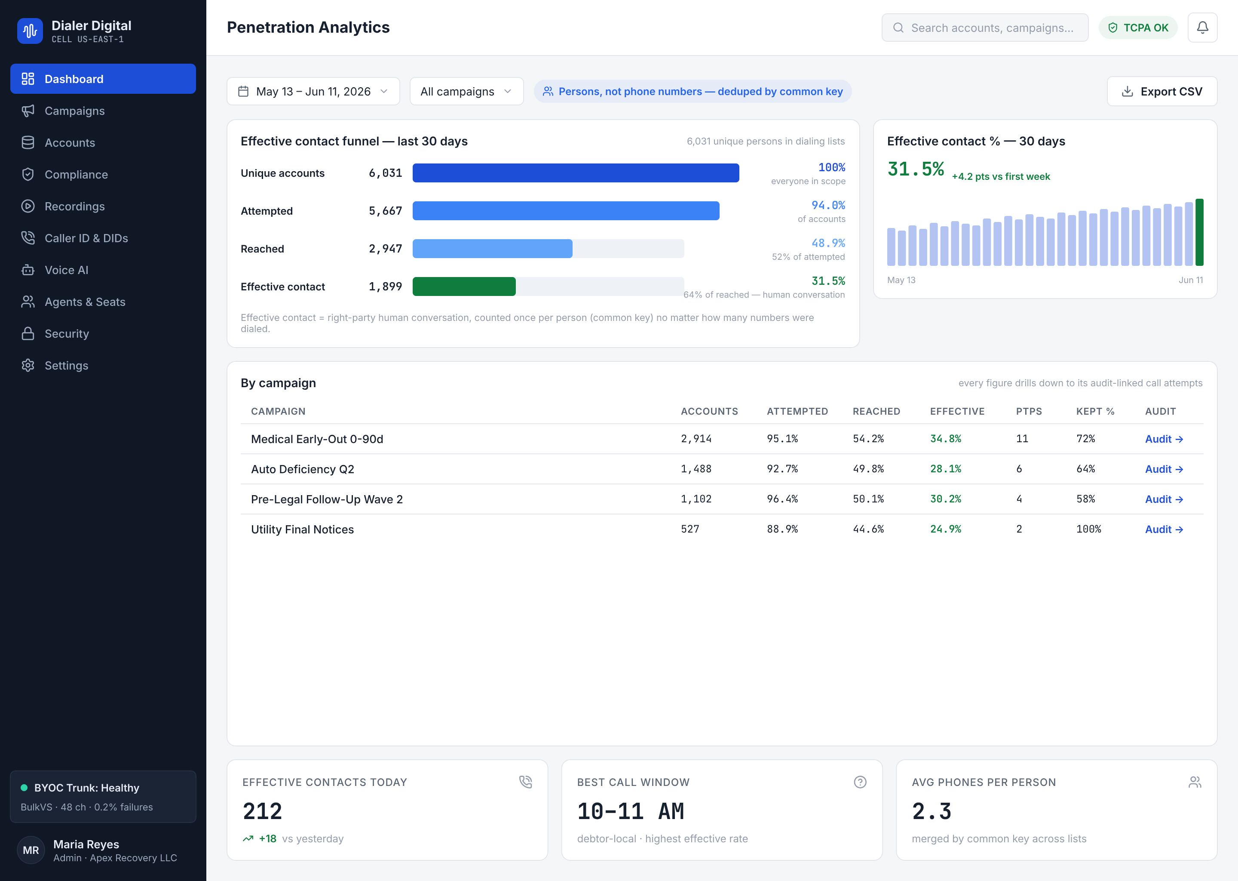The height and width of the screenshot is (881, 1238).
Task: Navigate to Recordings
Action: (x=103, y=206)
